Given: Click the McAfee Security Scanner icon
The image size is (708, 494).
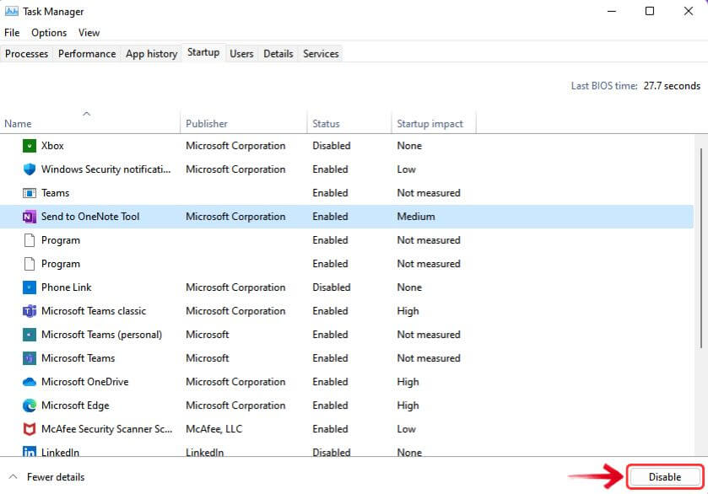Looking at the screenshot, I should tap(29, 428).
